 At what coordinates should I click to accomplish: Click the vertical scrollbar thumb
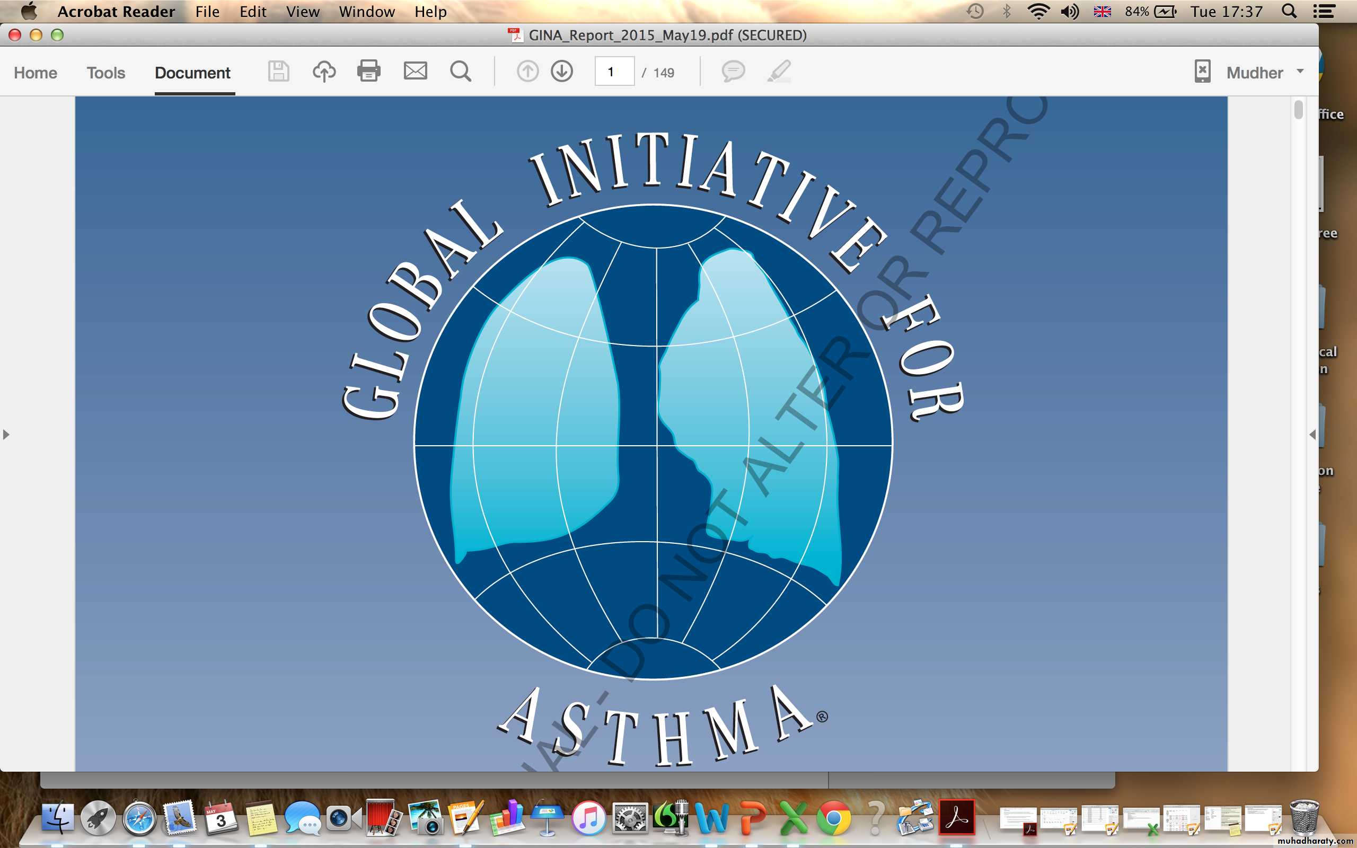(x=1299, y=110)
